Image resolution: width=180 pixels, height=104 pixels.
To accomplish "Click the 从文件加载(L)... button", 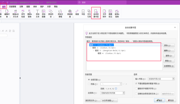I will [x=110, y=100].
